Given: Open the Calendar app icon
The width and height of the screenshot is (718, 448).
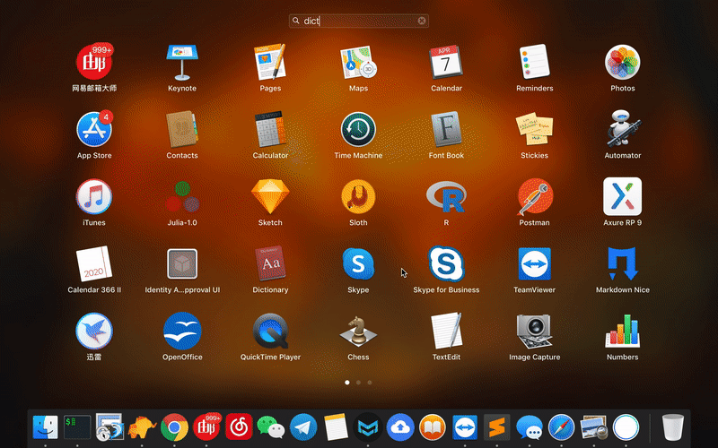Looking at the screenshot, I should pos(446,63).
